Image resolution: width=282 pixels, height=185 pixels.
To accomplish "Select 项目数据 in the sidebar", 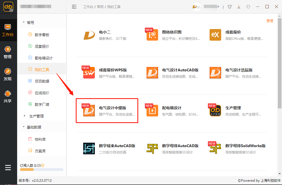I will click(x=41, y=81).
